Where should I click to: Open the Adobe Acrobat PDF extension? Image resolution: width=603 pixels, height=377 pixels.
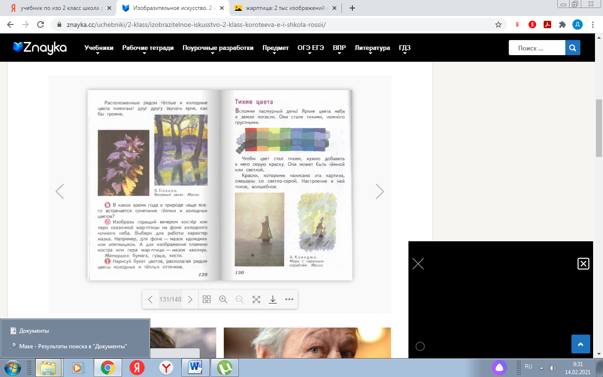click(547, 25)
